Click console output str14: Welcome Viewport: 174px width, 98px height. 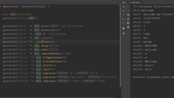(145, 62)
